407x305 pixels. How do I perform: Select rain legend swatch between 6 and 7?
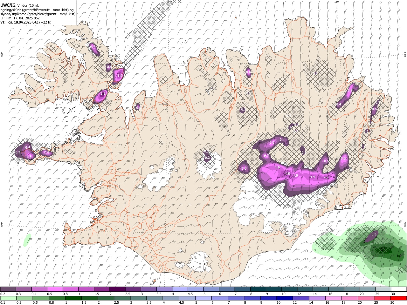pyautogui.click(x=220, y=298)
